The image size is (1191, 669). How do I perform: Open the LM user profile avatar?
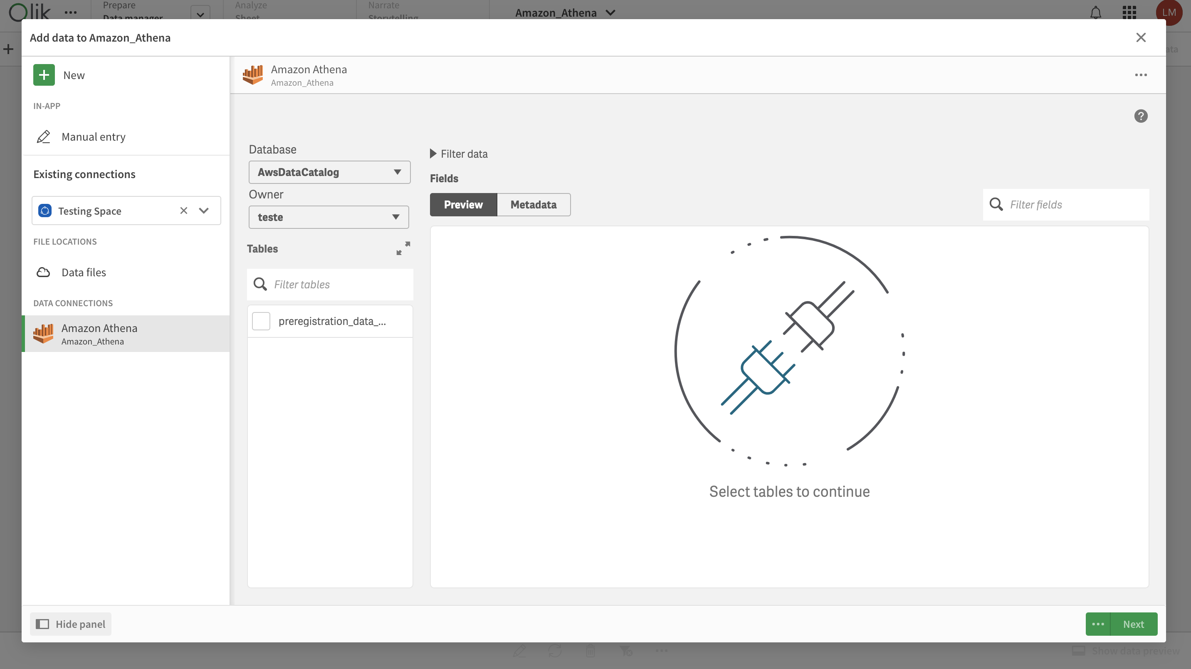click(x=1169, y=12)
